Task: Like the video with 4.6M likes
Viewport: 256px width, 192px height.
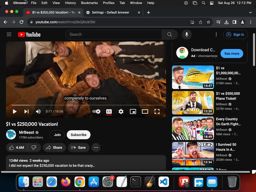Action: tap(17, 147)
